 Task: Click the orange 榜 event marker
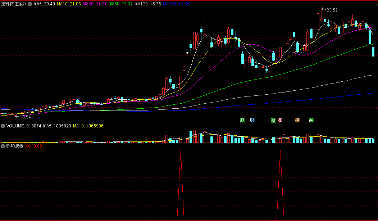297,120
